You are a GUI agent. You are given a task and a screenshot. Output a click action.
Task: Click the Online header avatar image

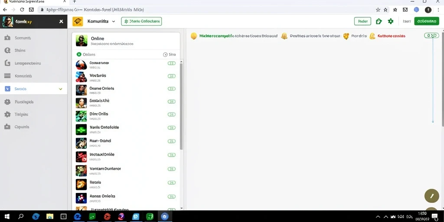(x=81, y=41)
